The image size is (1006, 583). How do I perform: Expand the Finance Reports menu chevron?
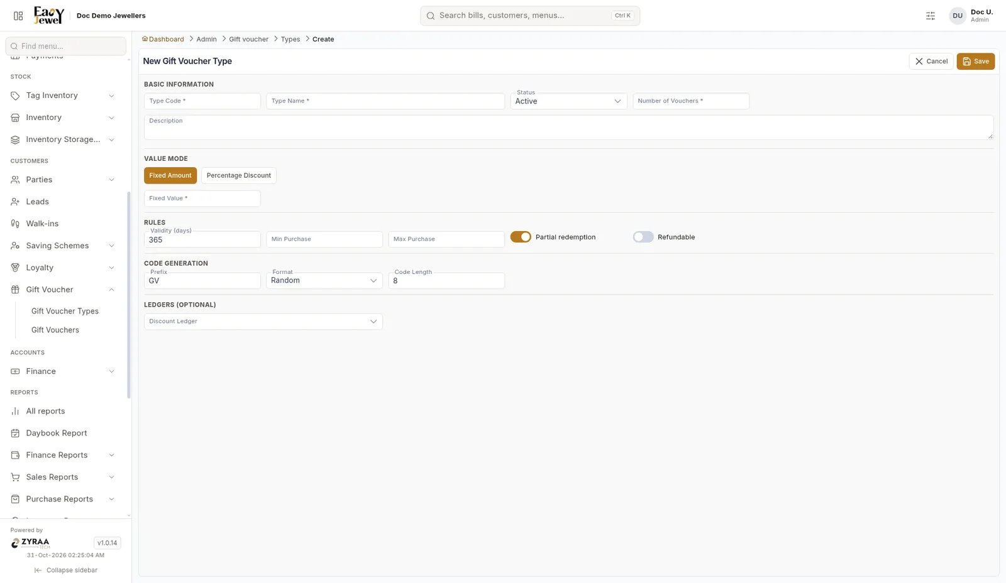tap(112, 455)
